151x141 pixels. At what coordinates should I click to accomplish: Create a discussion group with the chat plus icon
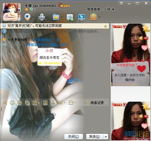pos(70,17)
